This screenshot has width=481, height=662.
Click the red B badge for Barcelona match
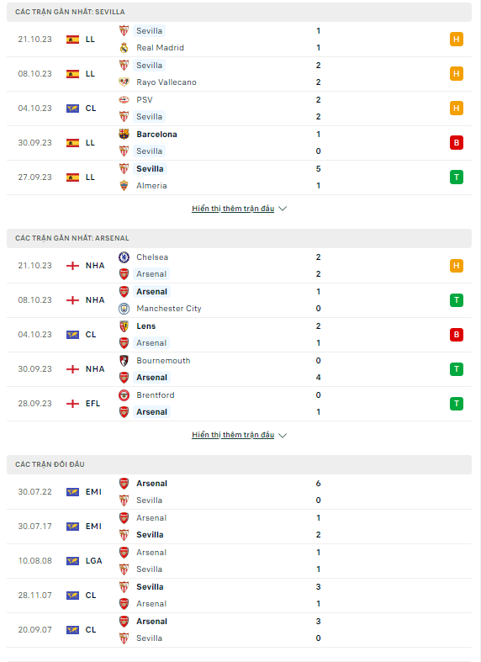(x=456, y=143)
